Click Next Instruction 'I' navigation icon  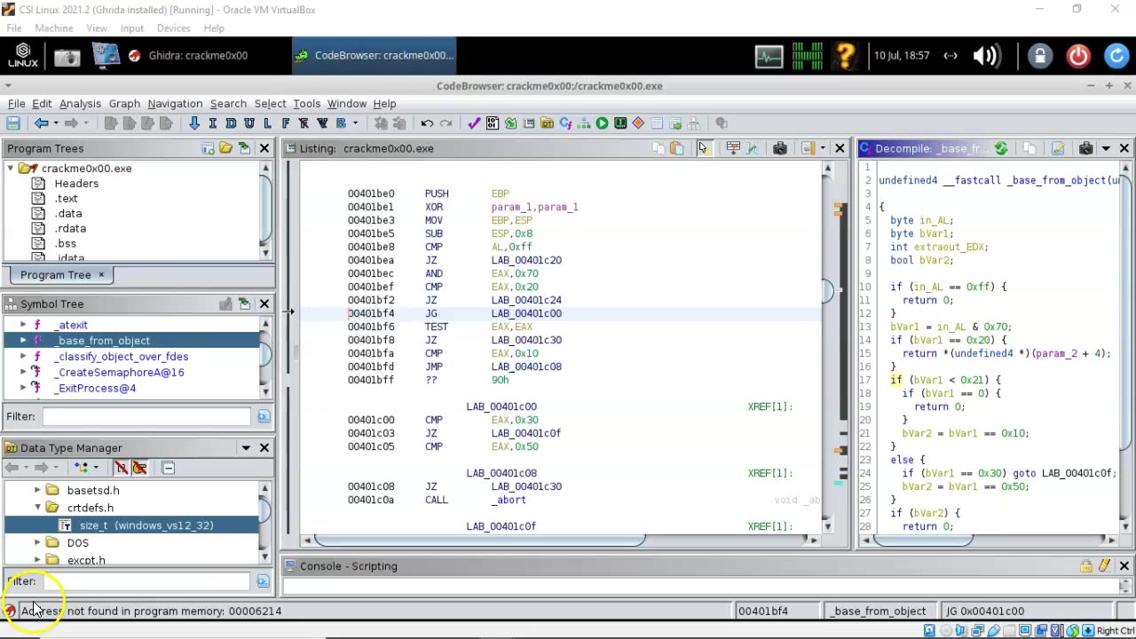tap(213, 123)
